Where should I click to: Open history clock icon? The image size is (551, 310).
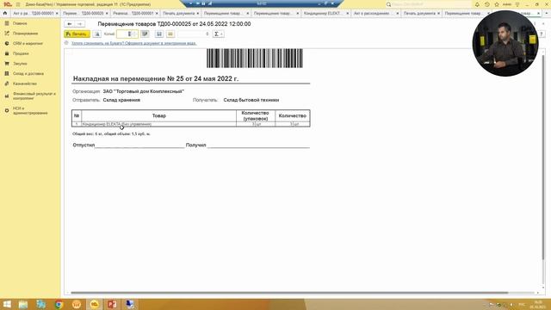click(x=486, y=4)
